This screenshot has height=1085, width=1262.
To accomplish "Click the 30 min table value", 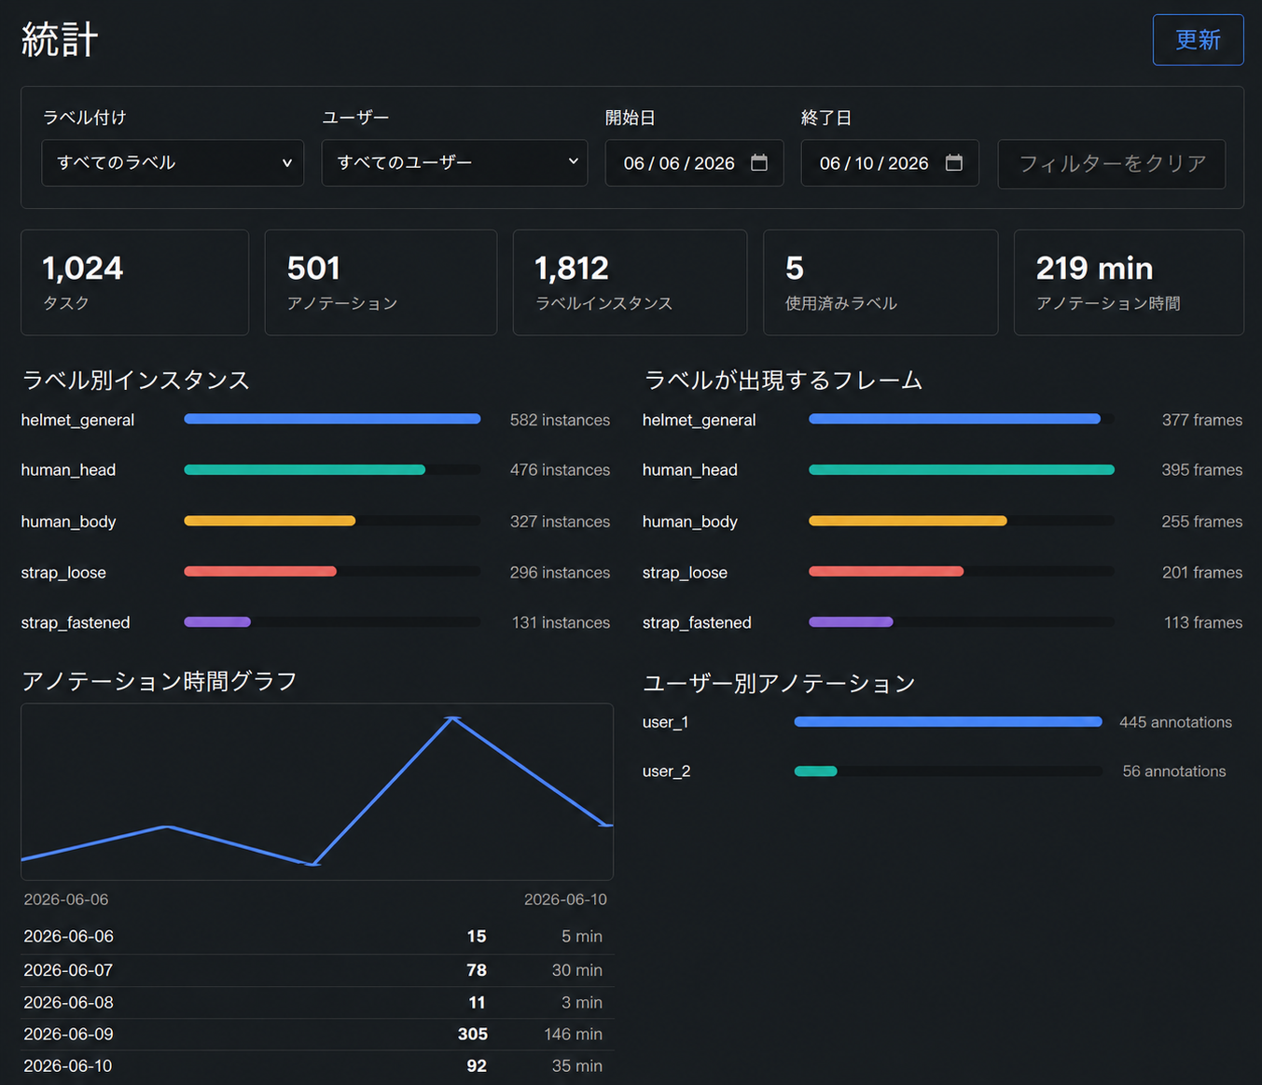I will click(x=576, y=970).
